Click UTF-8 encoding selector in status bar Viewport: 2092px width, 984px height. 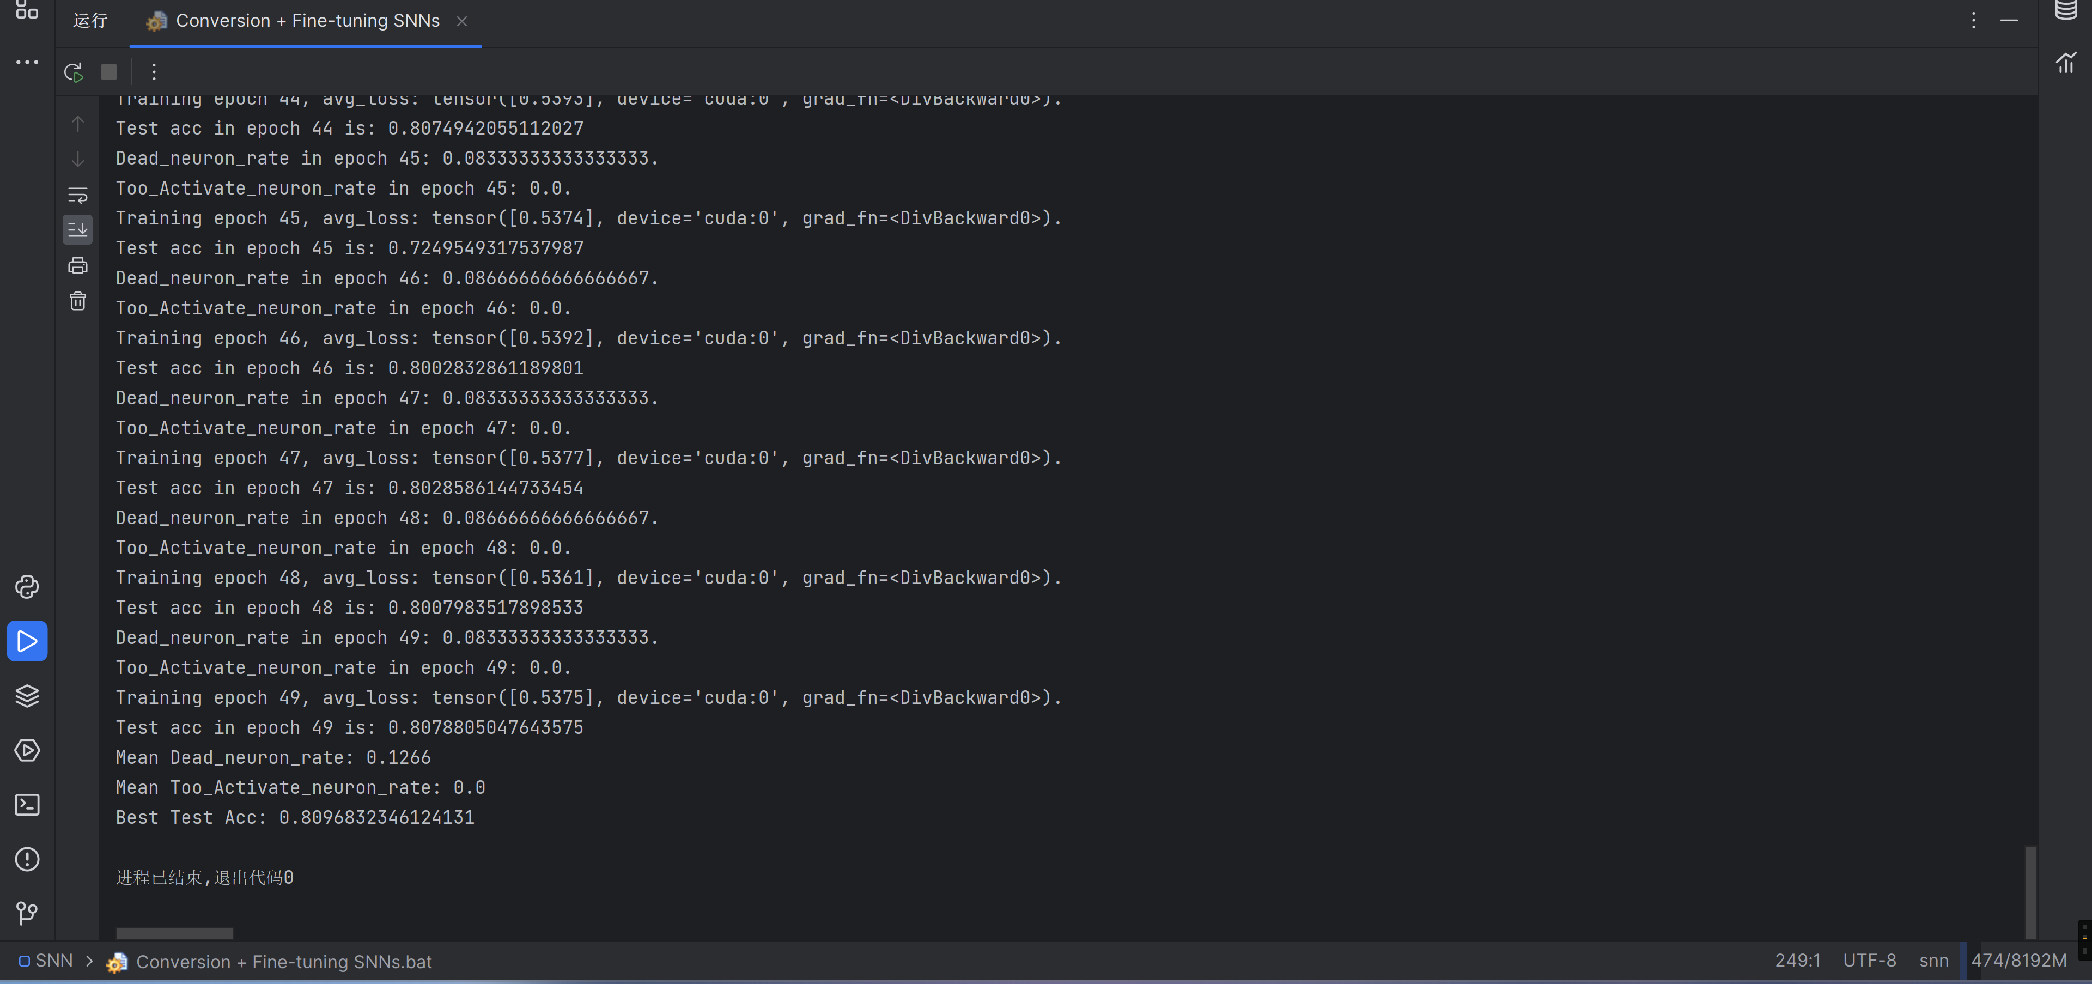[1869, 961]
